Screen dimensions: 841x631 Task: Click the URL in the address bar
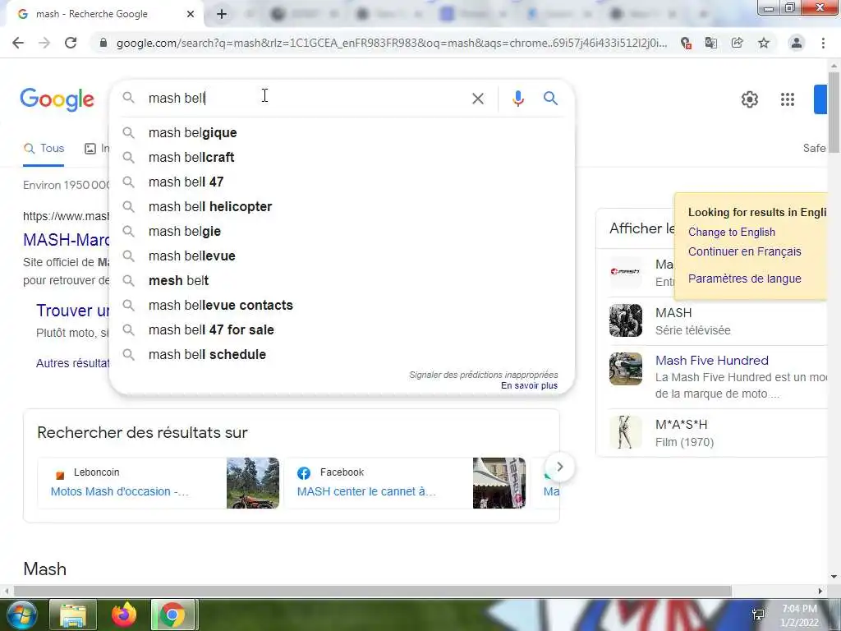coord(392,43)
